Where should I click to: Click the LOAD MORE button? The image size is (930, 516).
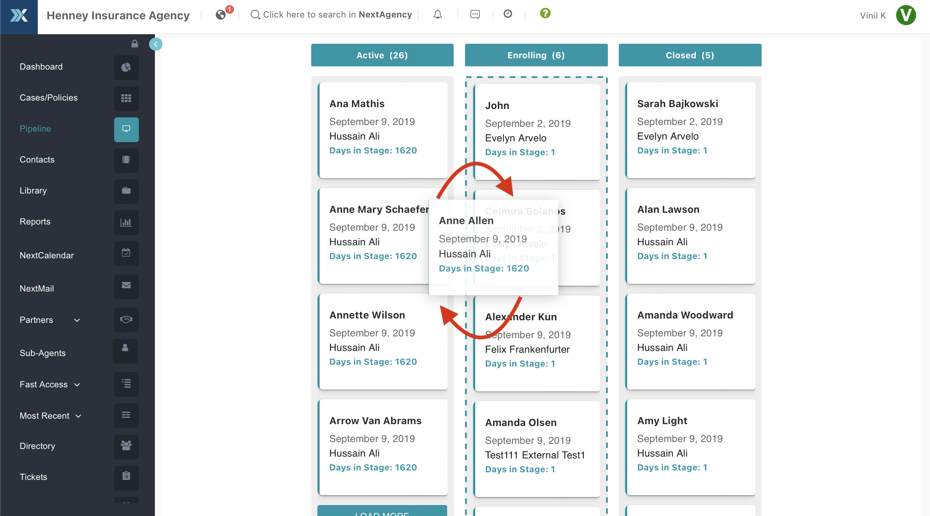382,511
